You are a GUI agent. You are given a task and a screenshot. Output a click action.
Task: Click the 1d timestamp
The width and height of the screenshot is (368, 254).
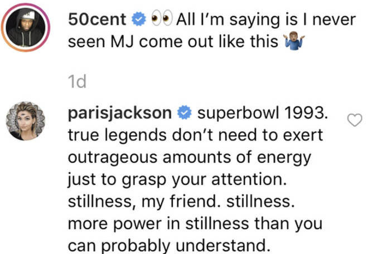coord(77,82)
